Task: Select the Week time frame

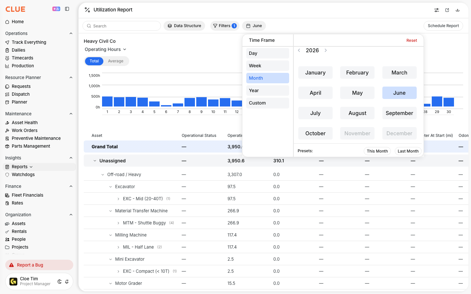Action: coord(268,66)
